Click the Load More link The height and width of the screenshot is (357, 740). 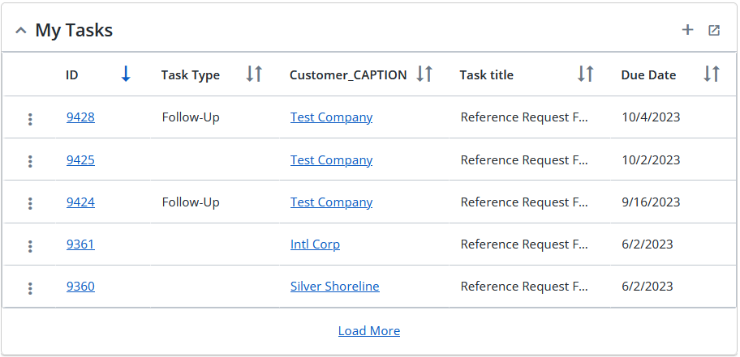(369, 330)
